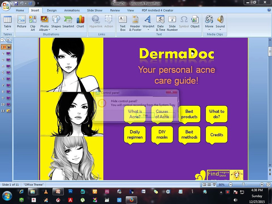Open Windows Start menu
The width and height of the screenshot is (272, 204).
pos(7,196)
